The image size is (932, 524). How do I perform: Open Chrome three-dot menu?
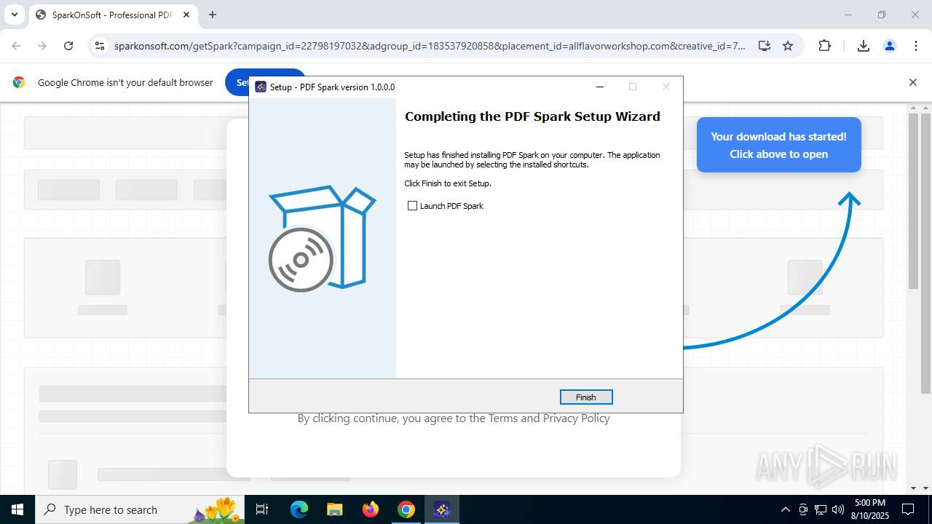916,46
